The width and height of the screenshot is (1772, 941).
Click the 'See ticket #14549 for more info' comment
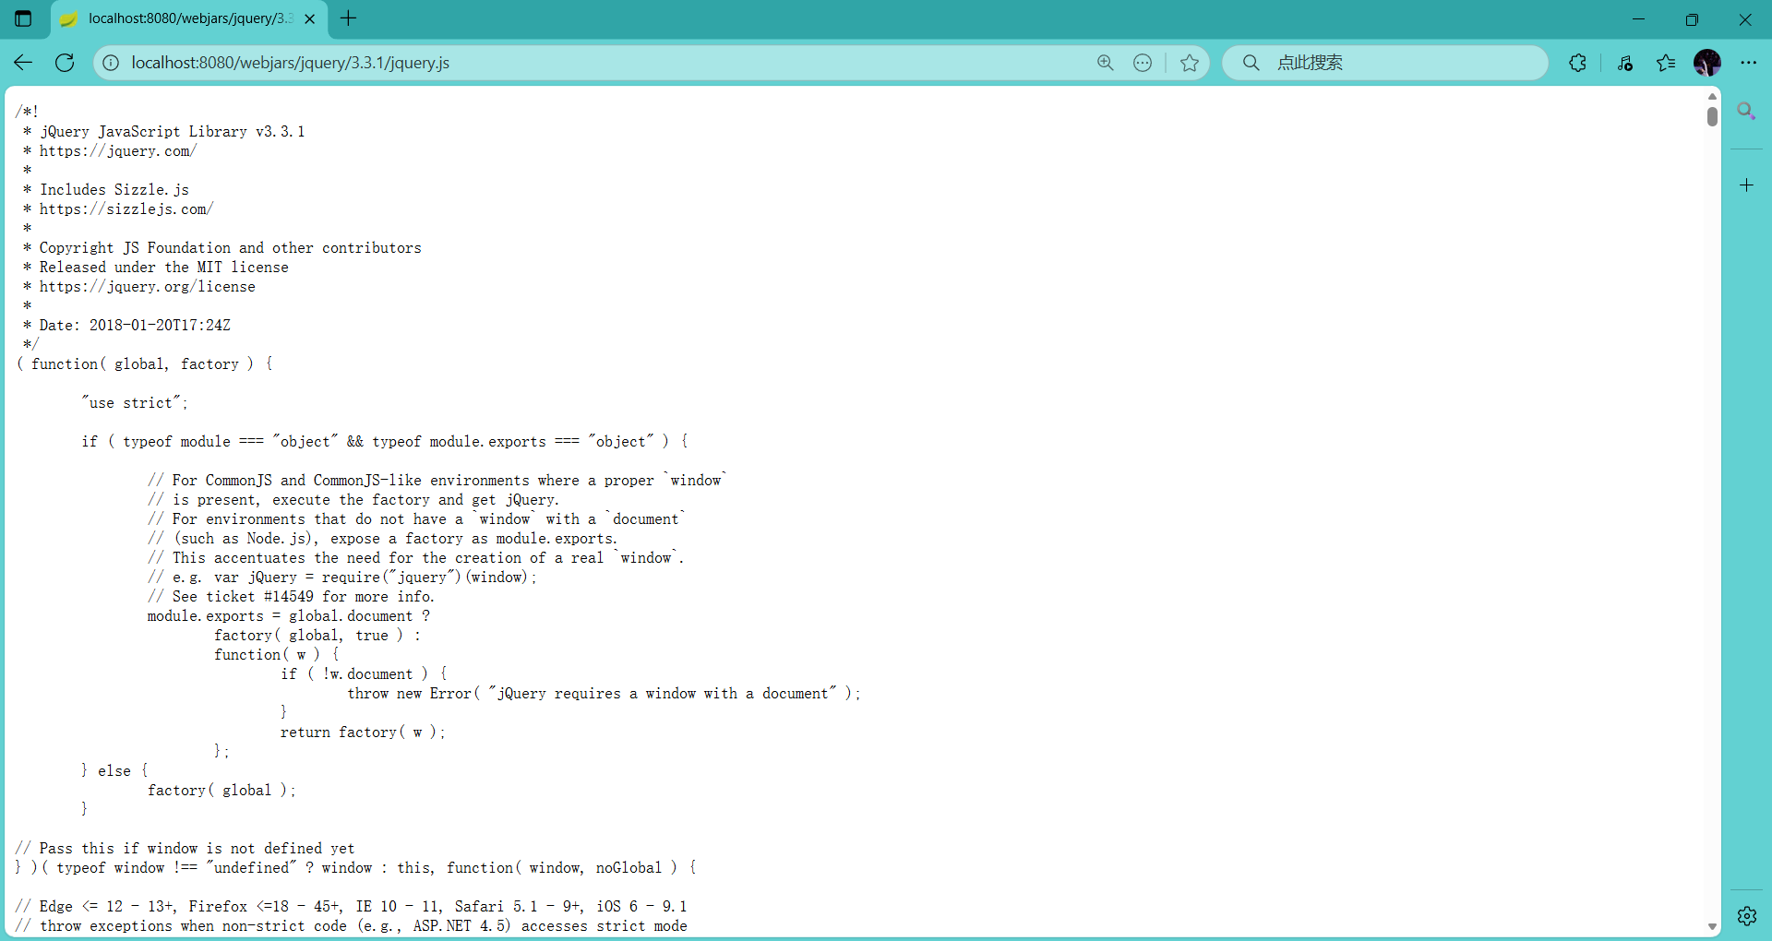pos(291,596)
